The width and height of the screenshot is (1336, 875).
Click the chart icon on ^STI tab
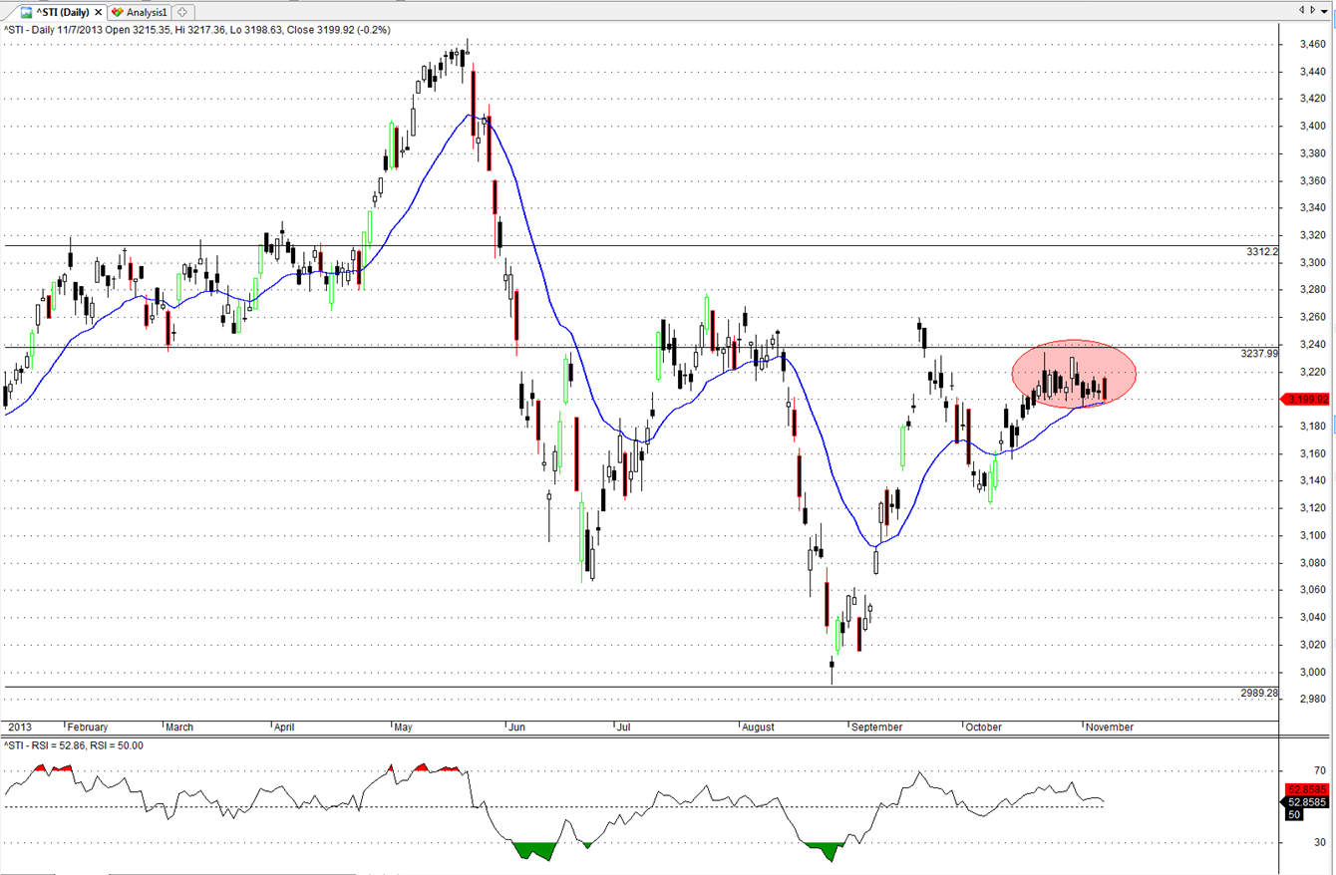26,12
